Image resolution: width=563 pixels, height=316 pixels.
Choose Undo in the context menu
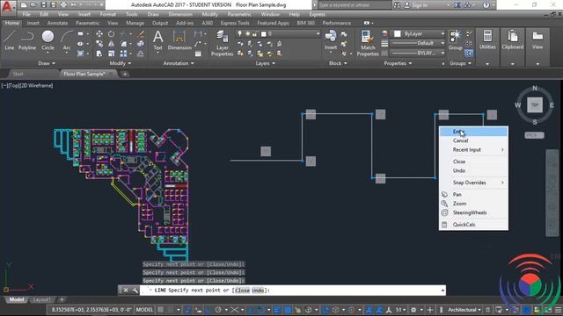click(473, 170)
